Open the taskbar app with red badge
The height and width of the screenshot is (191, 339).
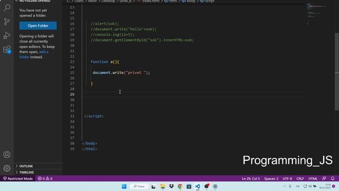(x=207, y=186)
